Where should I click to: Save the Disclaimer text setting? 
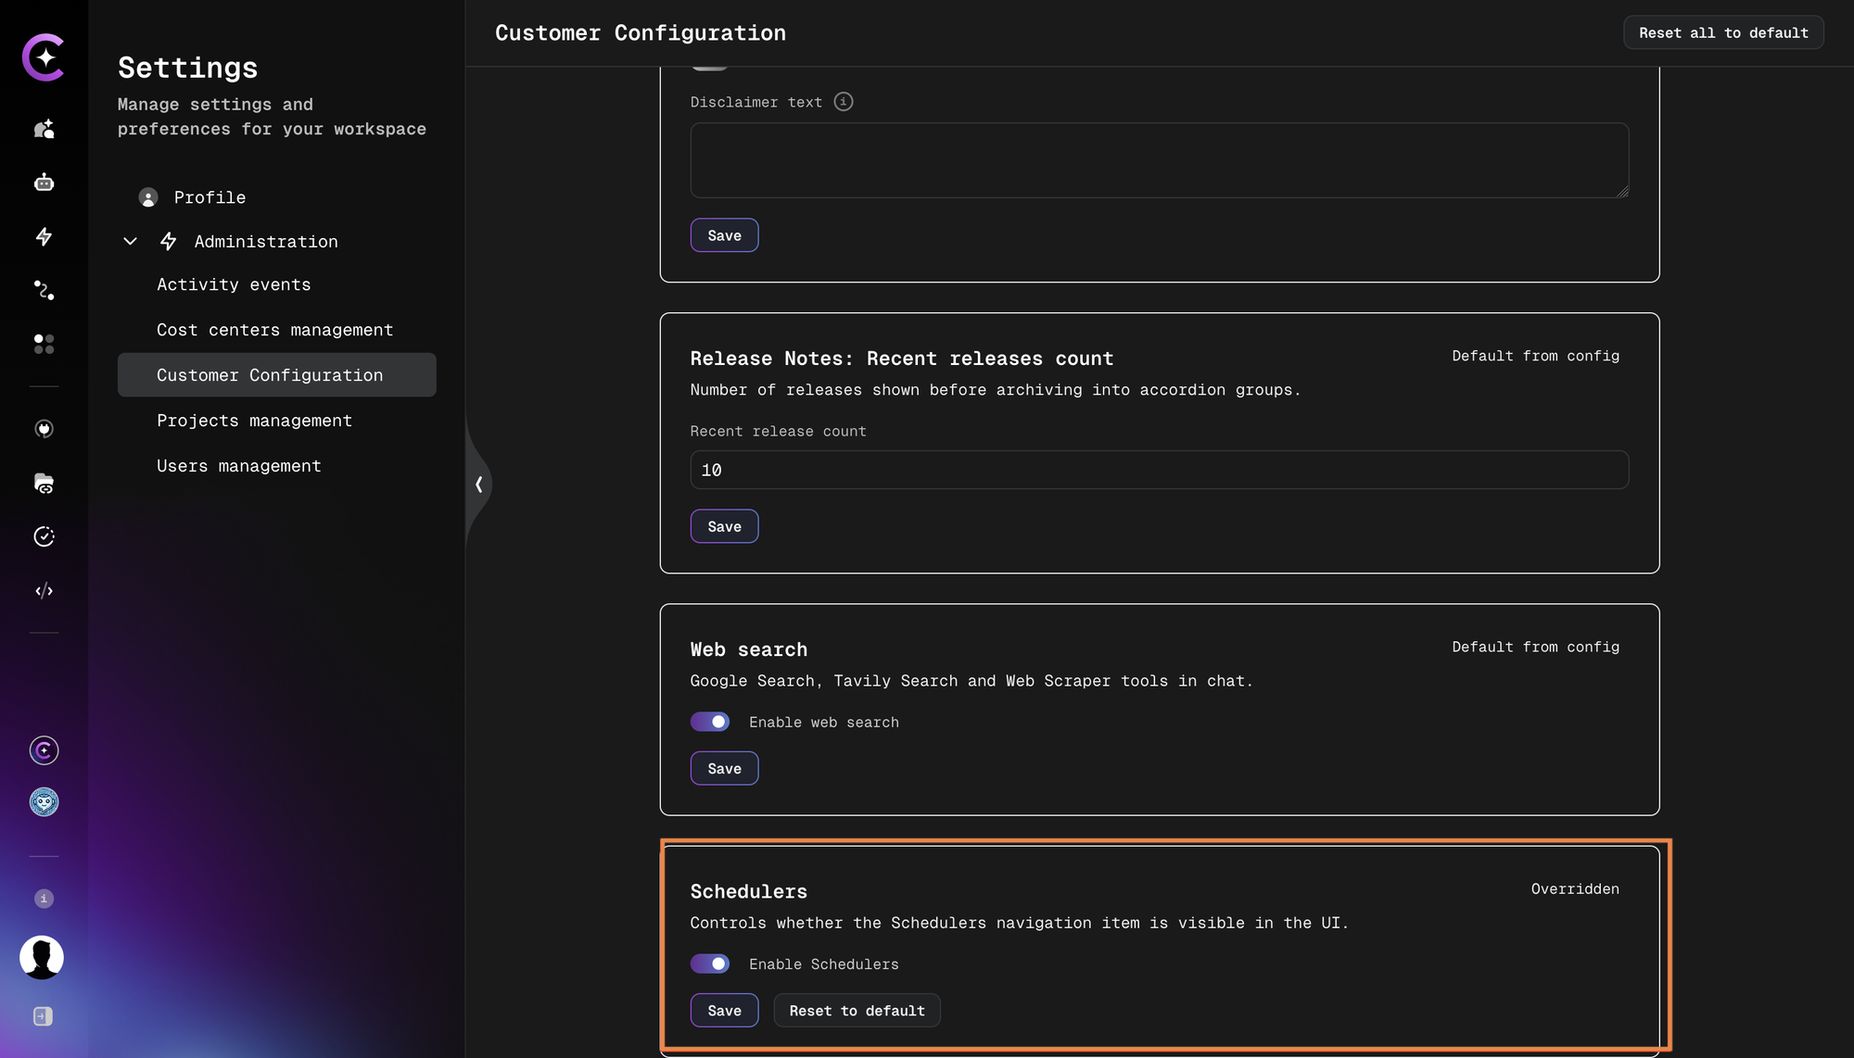tap(724, 235)
